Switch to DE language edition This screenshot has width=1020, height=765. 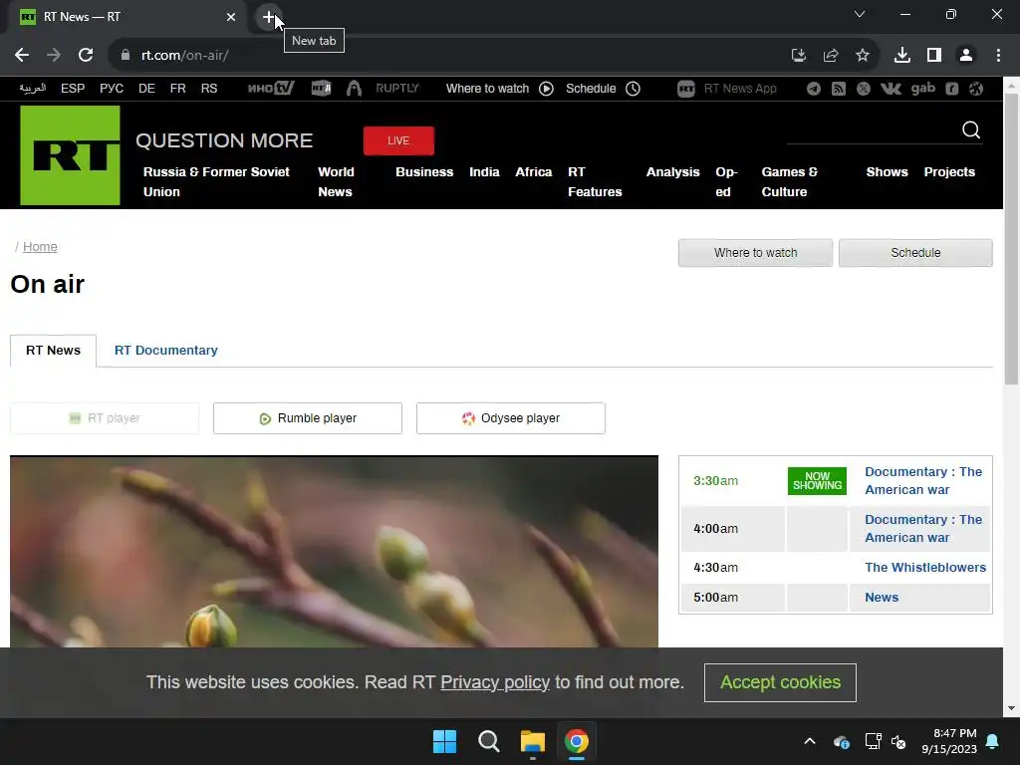[x=146, y=89]
